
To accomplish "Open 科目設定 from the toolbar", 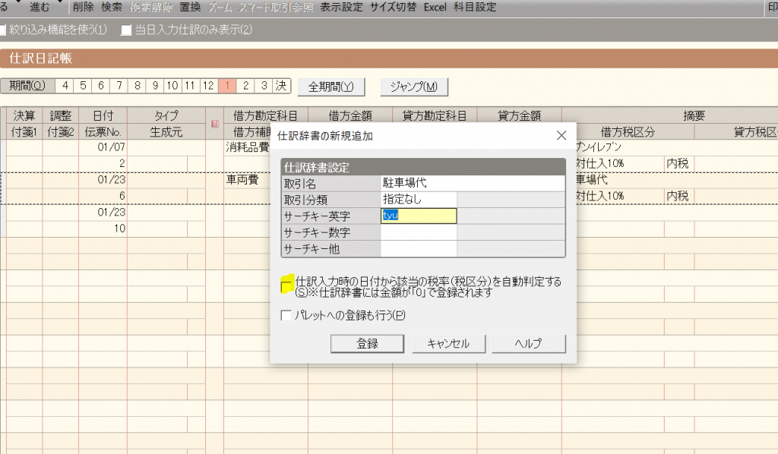I will 475,8.
